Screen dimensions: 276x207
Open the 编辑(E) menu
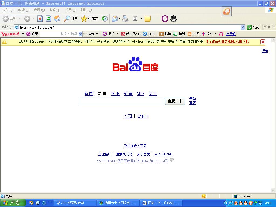(24, 10)
